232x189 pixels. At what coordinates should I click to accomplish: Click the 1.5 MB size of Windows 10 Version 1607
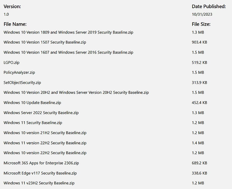(x=198, y=52)
